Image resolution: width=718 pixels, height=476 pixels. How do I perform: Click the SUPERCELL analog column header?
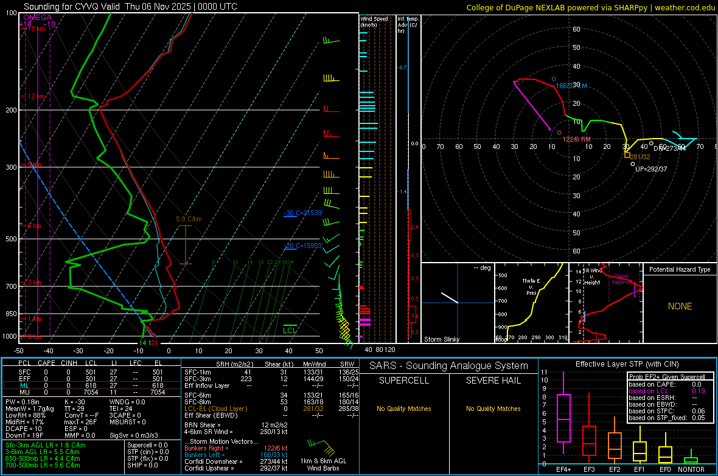[x=404, y=381]
